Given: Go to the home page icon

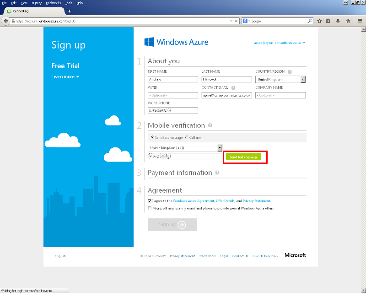Looking at the screenshot, I should tap(348, 21).
